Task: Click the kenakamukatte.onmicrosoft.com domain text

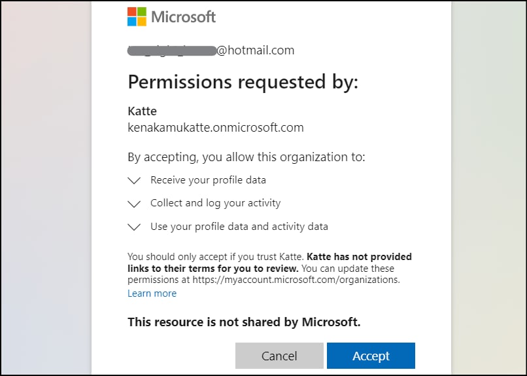Action: coord(216,127)
